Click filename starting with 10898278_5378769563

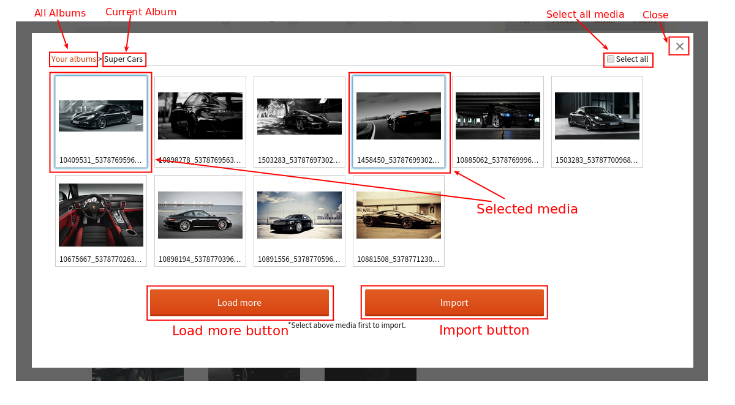200,160
